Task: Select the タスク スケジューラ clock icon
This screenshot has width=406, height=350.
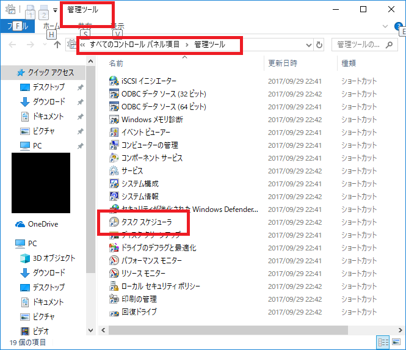Action: tap(114, 222)
